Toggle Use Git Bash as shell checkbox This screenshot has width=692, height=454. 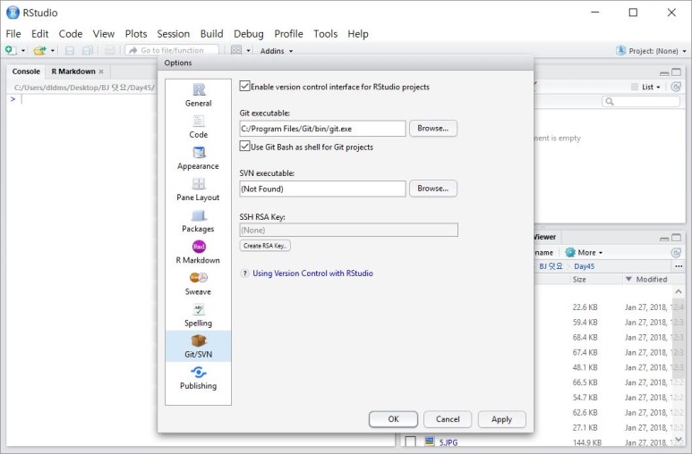pos(245,146)
